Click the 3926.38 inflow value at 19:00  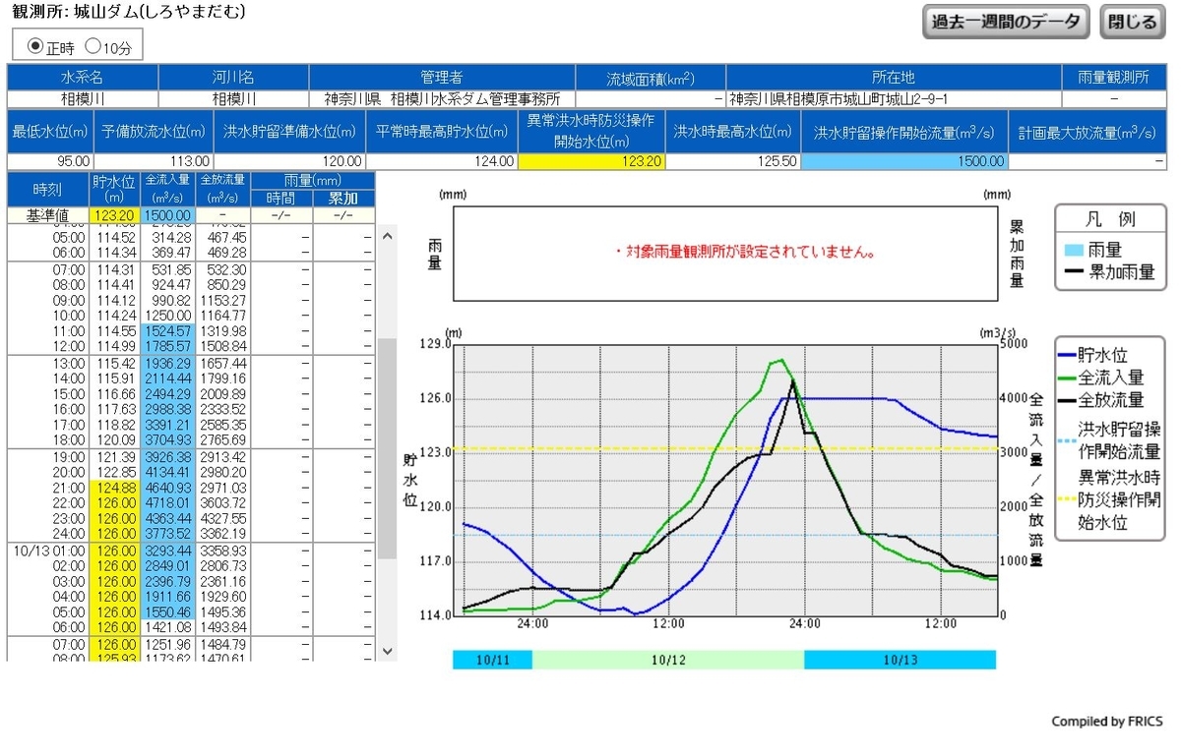(167, 457)
